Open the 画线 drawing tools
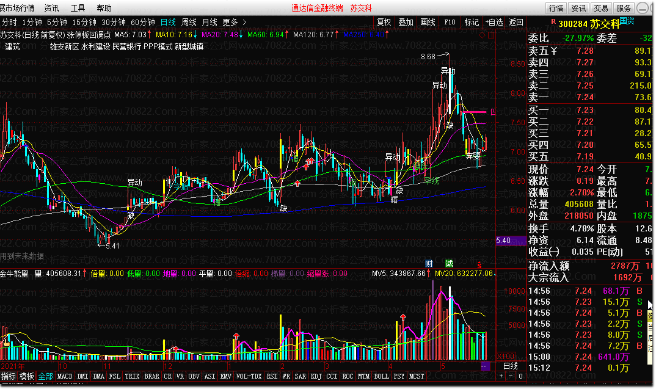The height and width of the screenshot is (389, 656). point(428,22)
